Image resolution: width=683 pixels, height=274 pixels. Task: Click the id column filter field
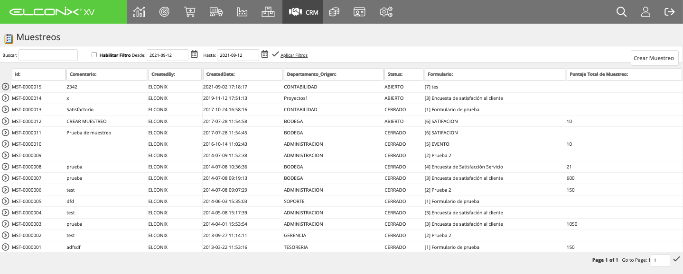(38, 74)
